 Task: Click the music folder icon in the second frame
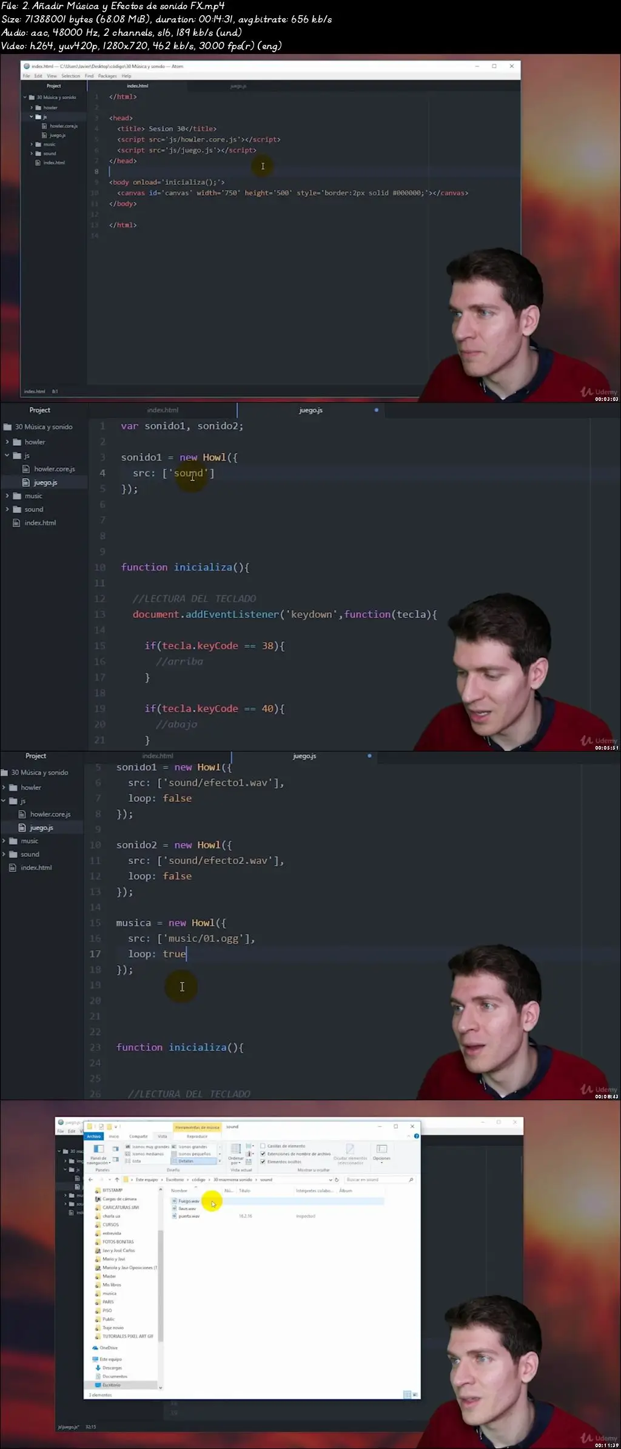[17, 496]
